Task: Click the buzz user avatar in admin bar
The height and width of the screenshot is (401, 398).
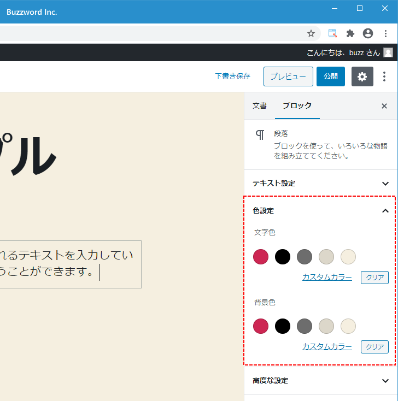Action: 388,52
